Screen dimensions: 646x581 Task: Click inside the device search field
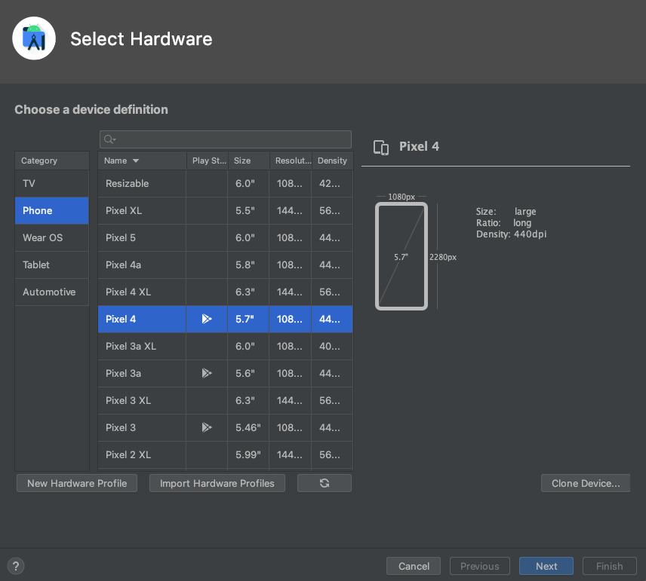click(x=226, y=139)
